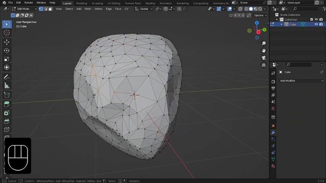
Task: Toggle X-ray view button
Action: [240, 9]
